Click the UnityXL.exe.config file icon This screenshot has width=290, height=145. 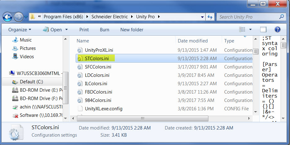pos(80,109)
